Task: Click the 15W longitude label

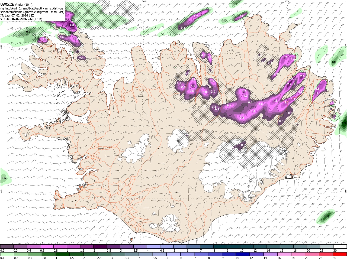Action: [x=287, y=1]
